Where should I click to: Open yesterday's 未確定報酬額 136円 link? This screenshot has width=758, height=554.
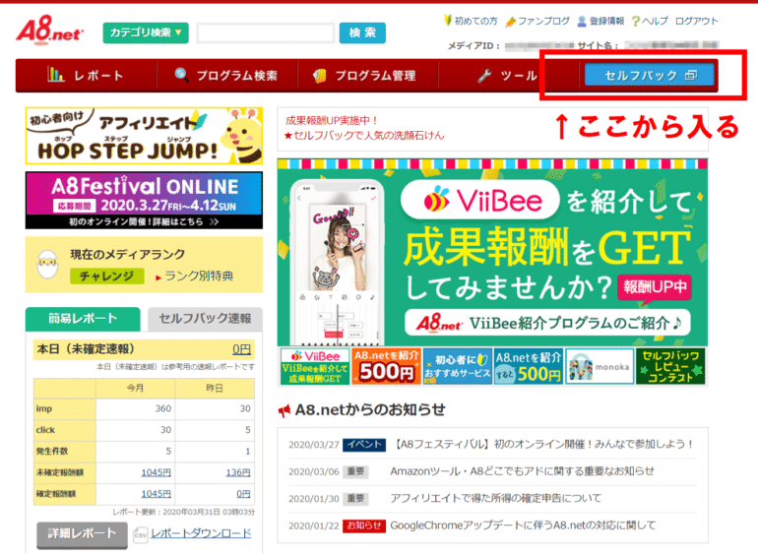click(238, 472)
